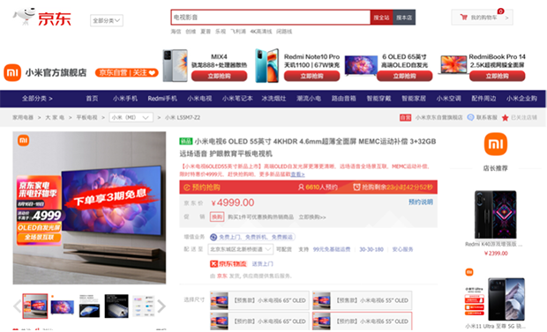
Task: Click 立即抢购 under MIX4
Action: [x=219, y=76]
